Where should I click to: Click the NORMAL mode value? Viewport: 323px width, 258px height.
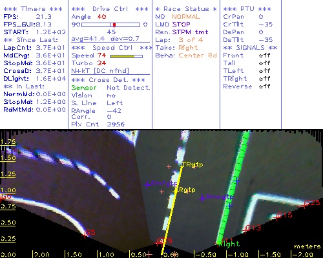186,17
